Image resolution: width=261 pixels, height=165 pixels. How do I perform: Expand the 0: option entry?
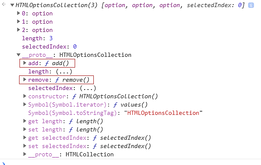coord(19,13)
